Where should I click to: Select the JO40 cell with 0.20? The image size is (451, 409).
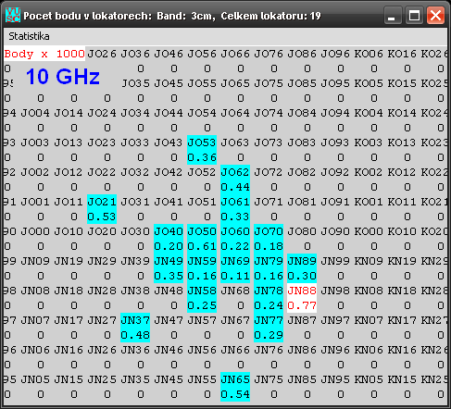pyautogui.click(x=169, y=239)
